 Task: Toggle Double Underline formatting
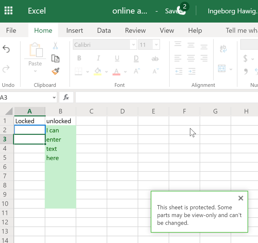click(x=136, y=59)
